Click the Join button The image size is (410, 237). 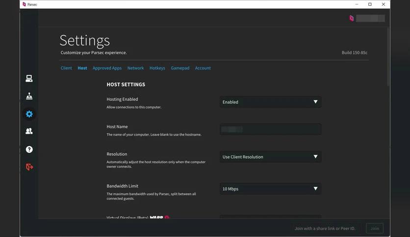375,228
